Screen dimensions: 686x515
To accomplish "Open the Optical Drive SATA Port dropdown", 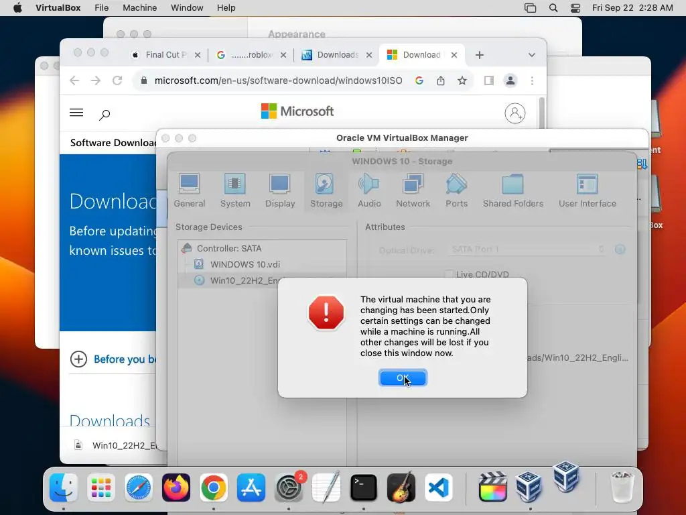I will (x=527, y=249).
